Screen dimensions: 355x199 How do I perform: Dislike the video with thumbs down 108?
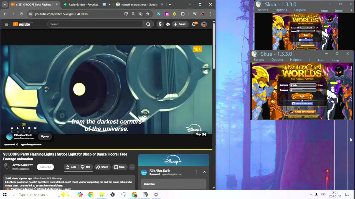coord(85,167)
